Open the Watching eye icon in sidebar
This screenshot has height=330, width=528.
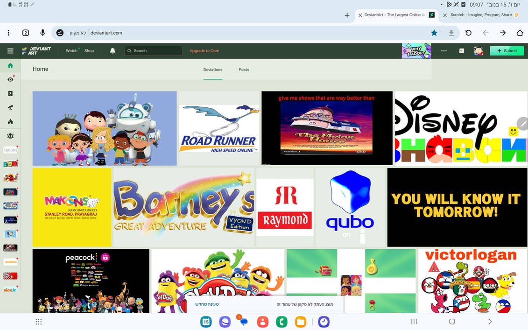[10, 79]
